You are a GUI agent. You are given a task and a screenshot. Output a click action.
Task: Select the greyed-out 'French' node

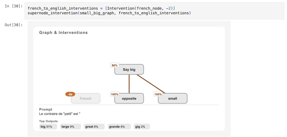click(86, 99)
